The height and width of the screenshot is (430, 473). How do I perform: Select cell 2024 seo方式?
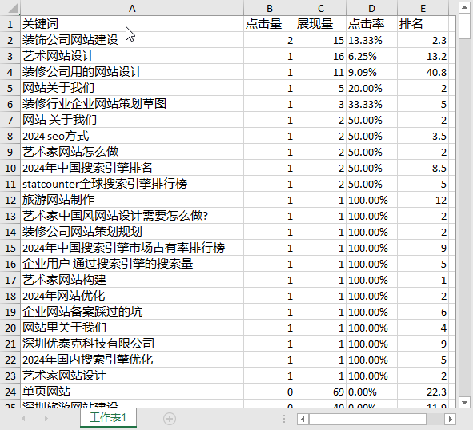(x=132, y=136)
